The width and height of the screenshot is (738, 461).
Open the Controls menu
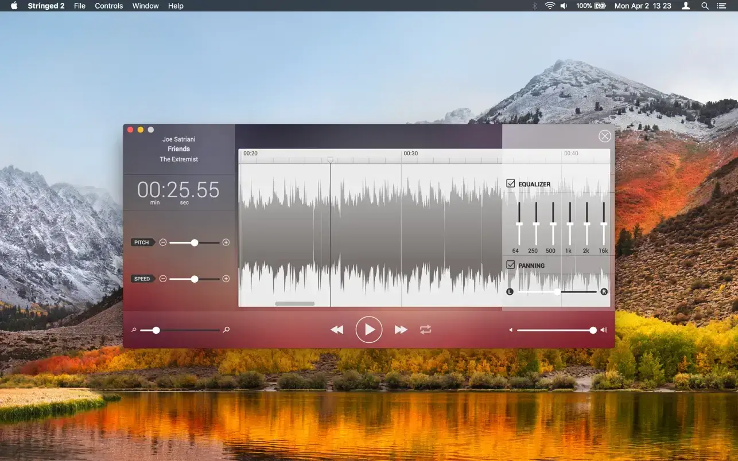click(x=108, y=6)
